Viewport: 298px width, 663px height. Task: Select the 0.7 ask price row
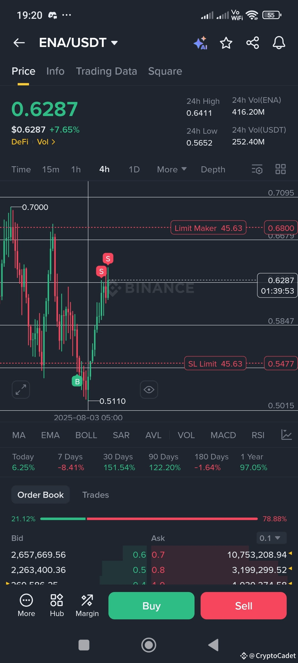219,554
